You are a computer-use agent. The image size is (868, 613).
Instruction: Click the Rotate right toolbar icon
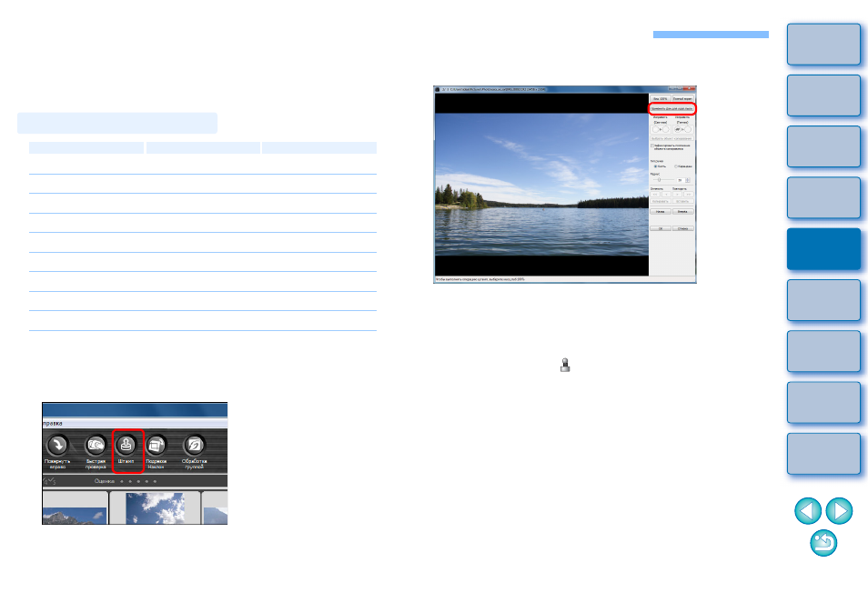coord(57,445)
